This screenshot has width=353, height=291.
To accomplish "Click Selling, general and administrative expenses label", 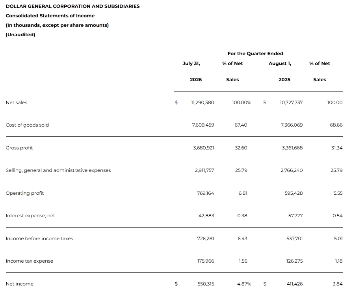I will pyautogui.click(x=58, y=170).
